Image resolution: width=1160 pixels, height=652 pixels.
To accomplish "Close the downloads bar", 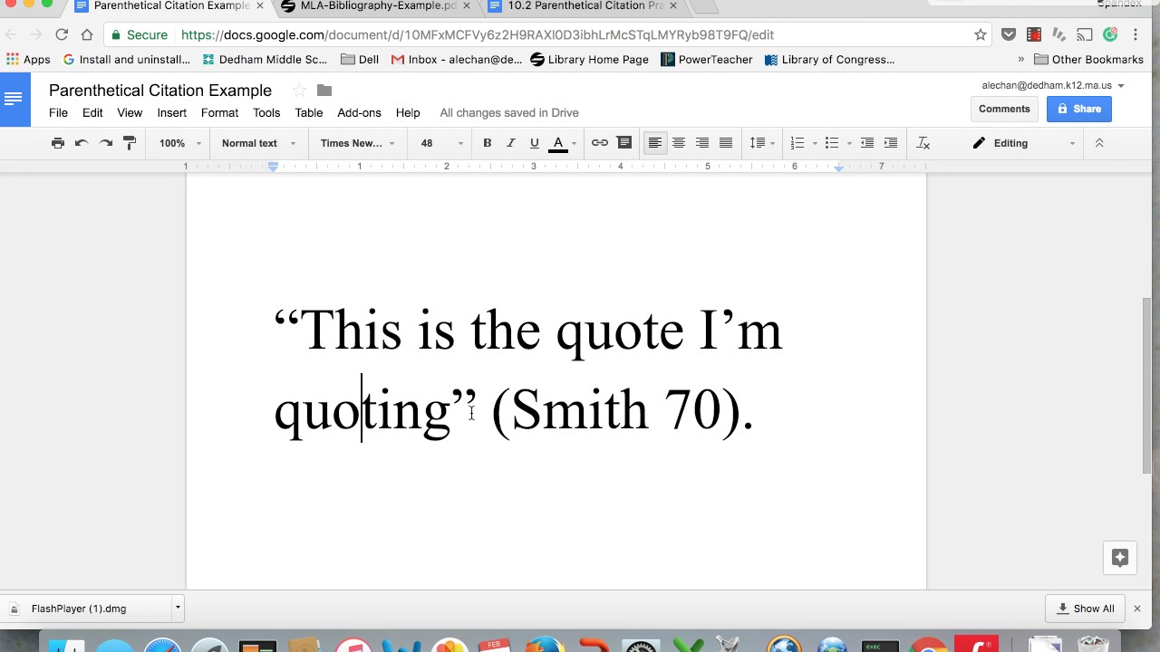I will [x=1137, y=609].
